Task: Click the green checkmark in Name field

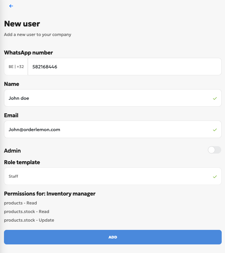Action: [215, 98]
